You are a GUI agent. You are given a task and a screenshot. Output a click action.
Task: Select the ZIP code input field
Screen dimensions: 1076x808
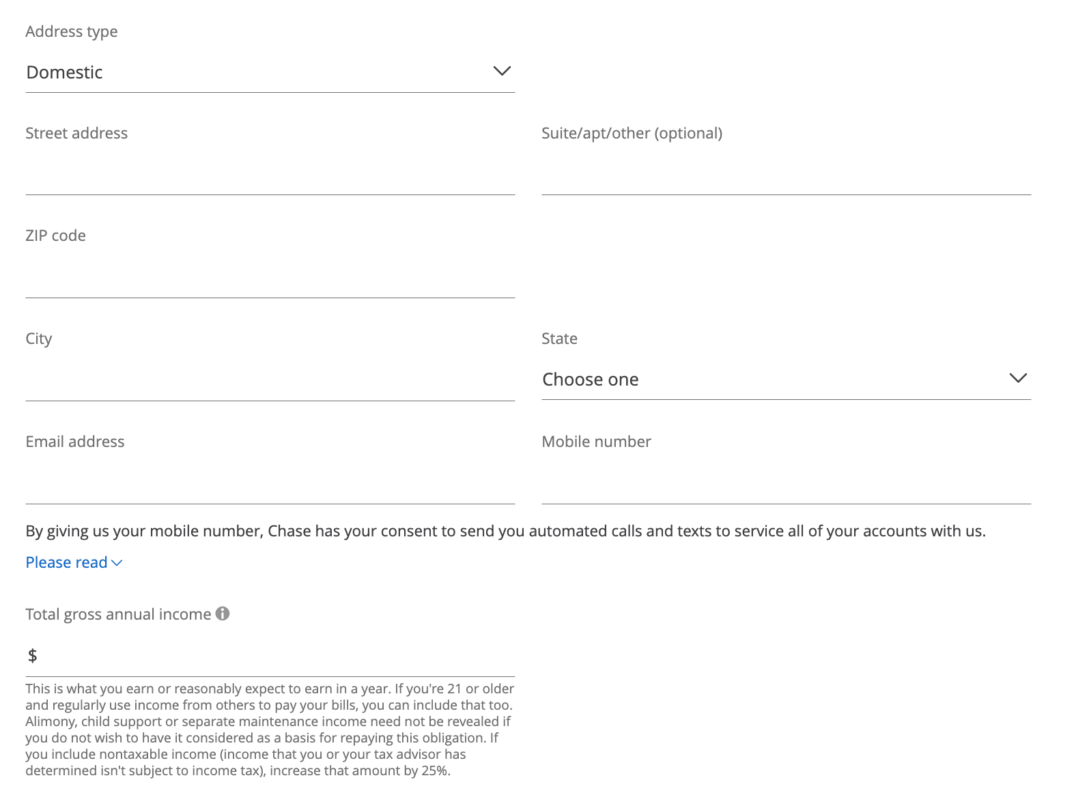tap(270, 278)
